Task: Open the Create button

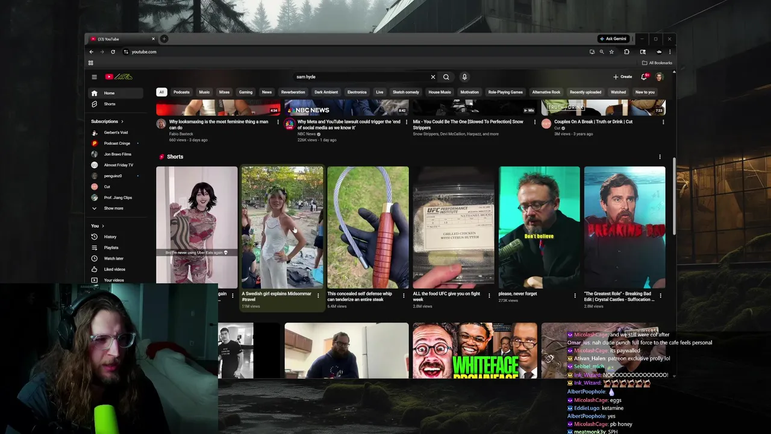Action: (623, 77)
